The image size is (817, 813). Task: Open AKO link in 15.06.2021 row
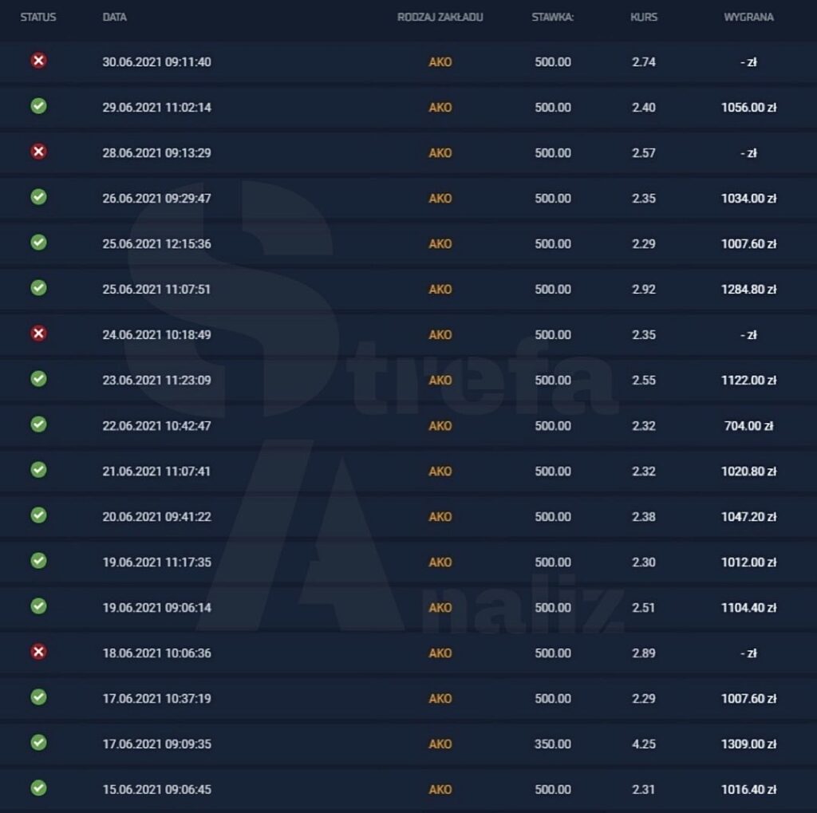tap(440, 790)
